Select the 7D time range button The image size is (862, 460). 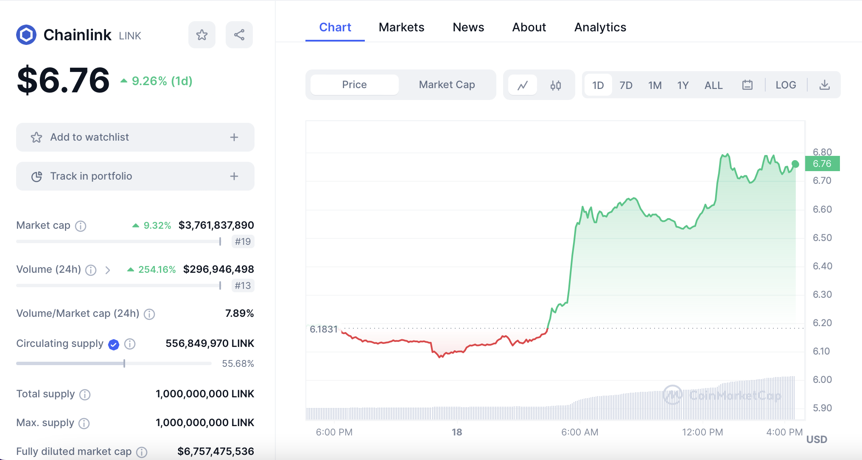tap(626, 85)
